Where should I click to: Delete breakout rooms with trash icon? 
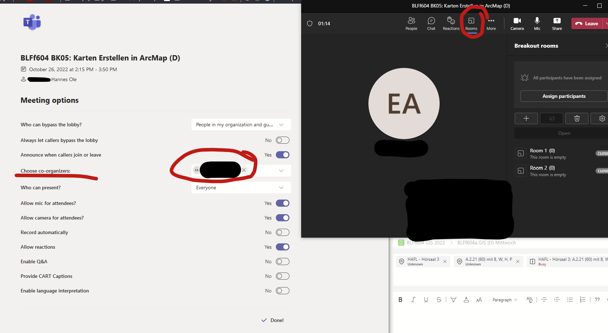[577, 118]
